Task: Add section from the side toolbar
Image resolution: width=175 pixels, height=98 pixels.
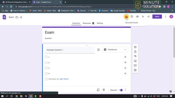Action: (x=135, y=70)
